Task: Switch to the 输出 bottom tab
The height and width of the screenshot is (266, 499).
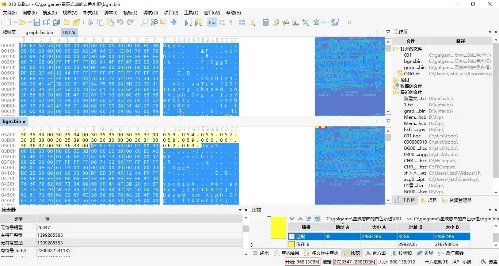Action: pos(261,253)
